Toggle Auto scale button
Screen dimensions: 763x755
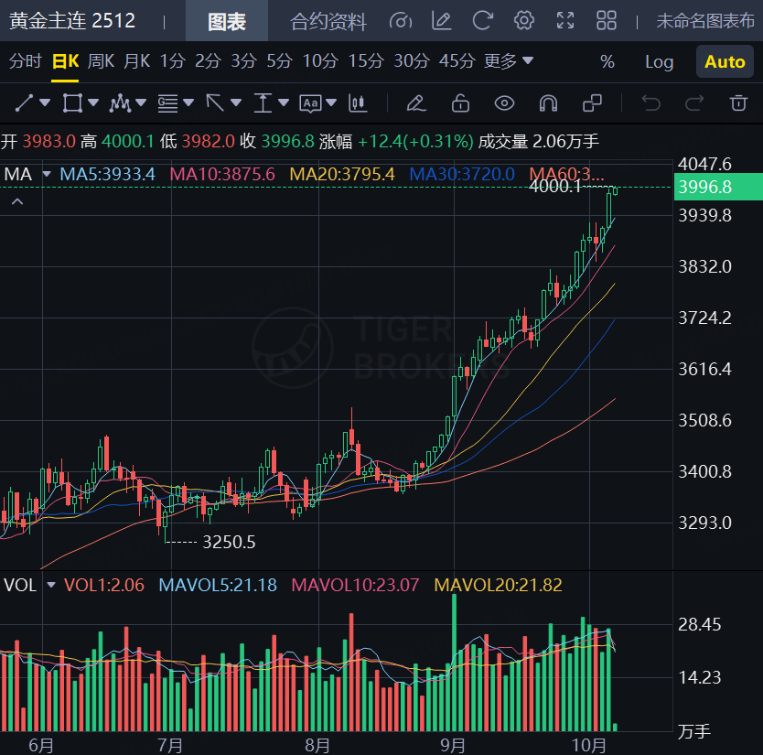725,62
